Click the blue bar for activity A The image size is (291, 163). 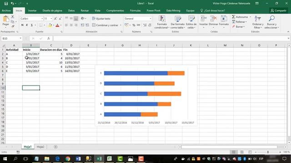click(122, 115)
